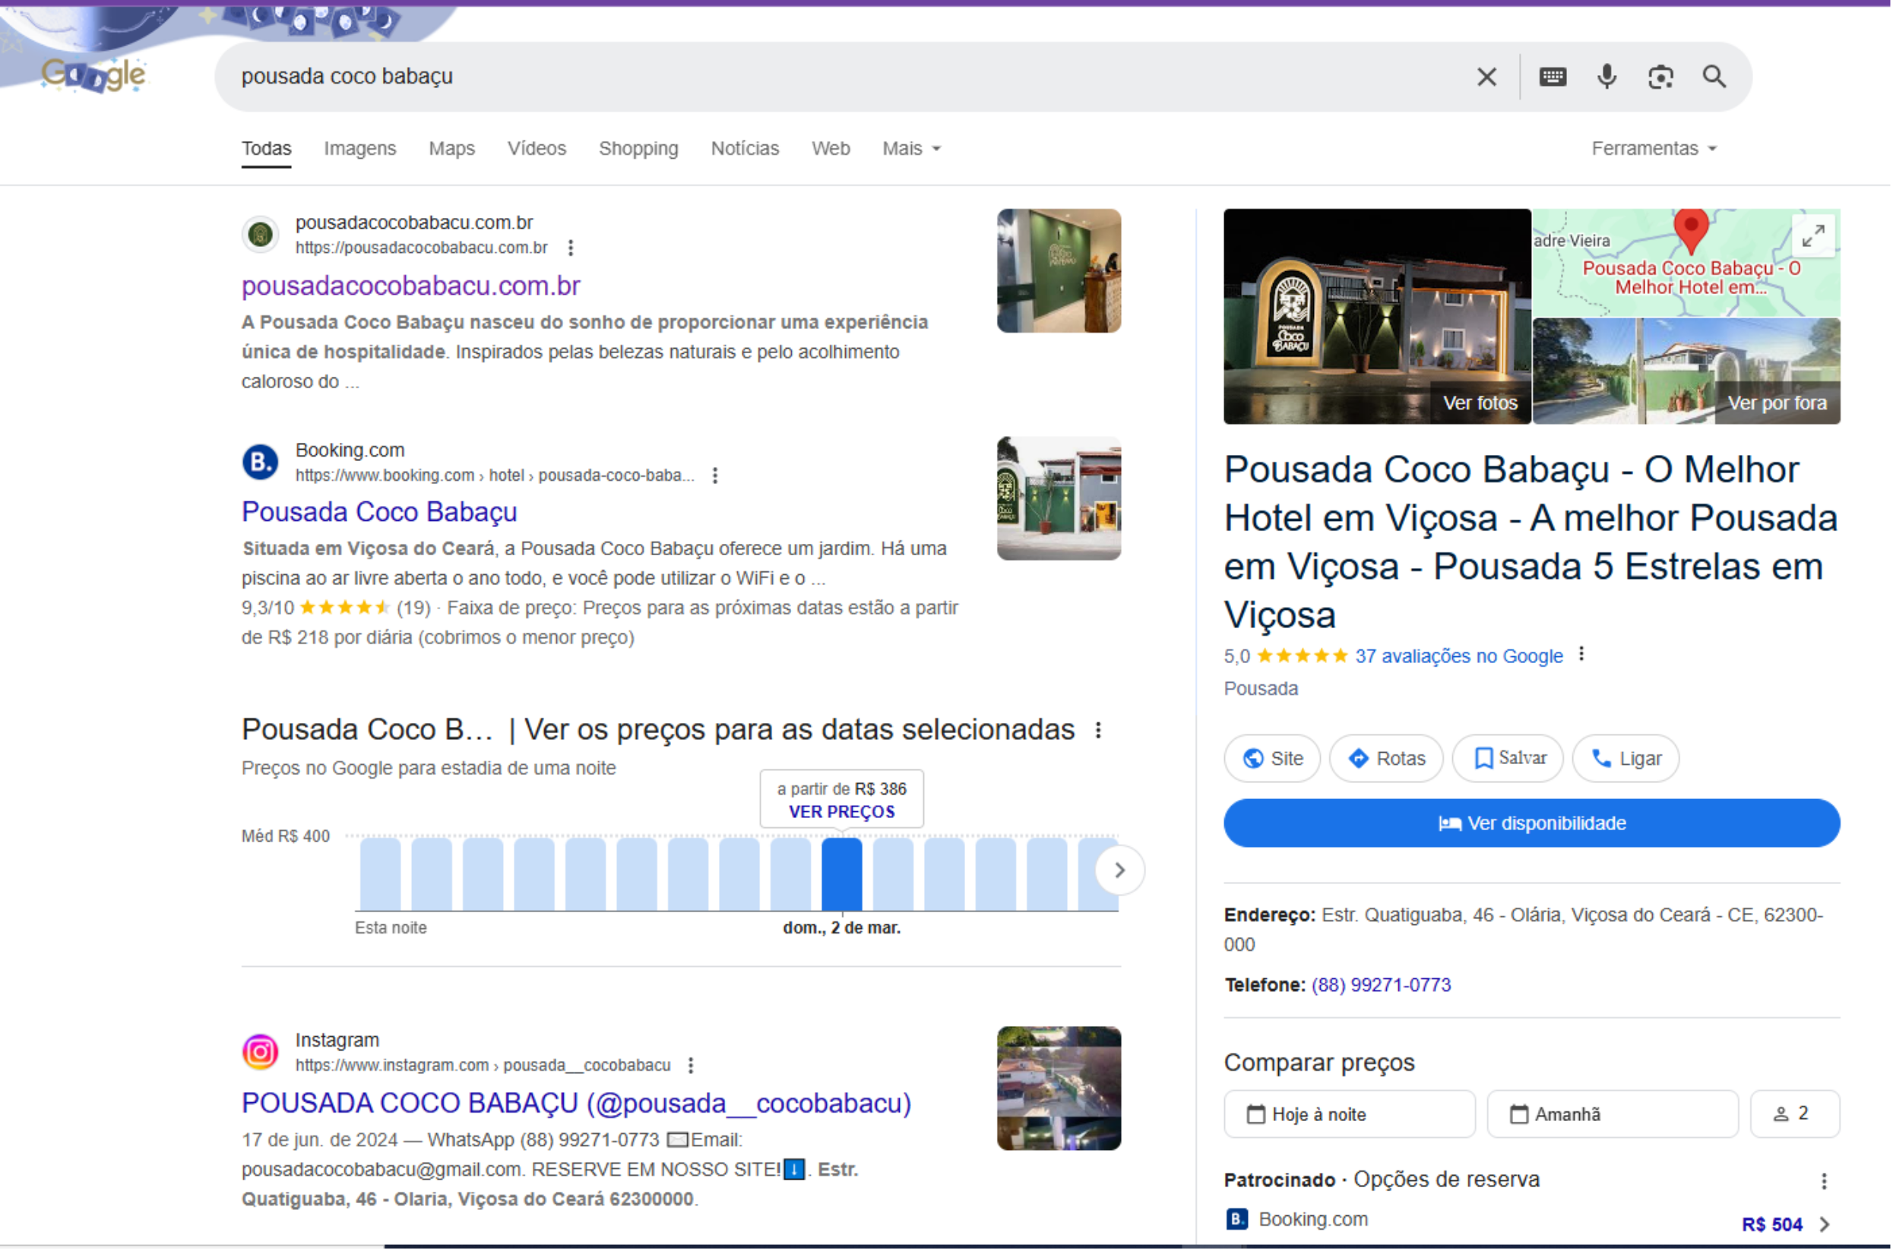Click VER PREÇOS in the price tooltip
This screenshot has width=1893, height=1251.
point(842,812)
